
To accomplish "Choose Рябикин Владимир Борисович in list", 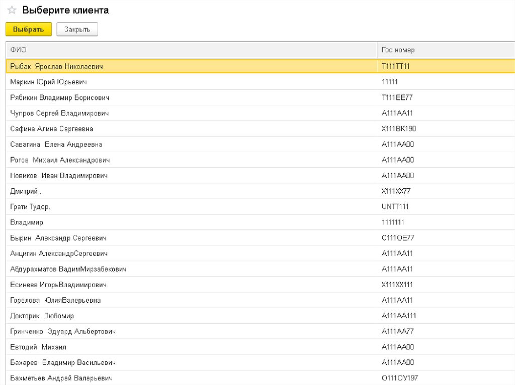I will (x=60, y=97).
